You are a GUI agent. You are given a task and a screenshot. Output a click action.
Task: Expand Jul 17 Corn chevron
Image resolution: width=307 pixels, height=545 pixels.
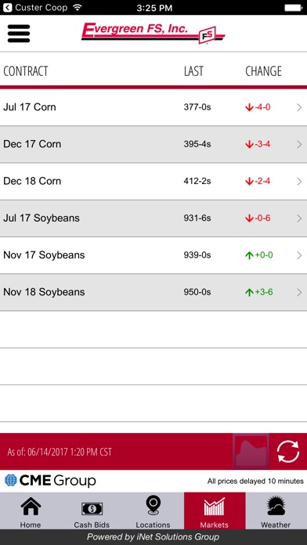(x=299, y=107)
